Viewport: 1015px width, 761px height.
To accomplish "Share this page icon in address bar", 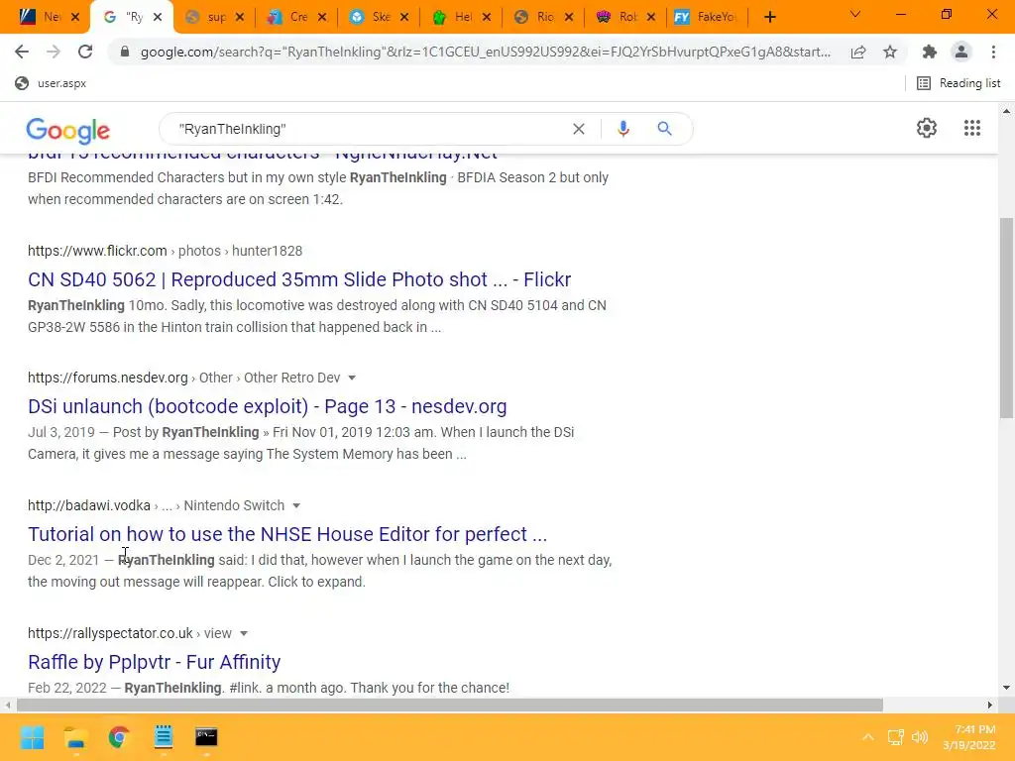I will (858, 52).
